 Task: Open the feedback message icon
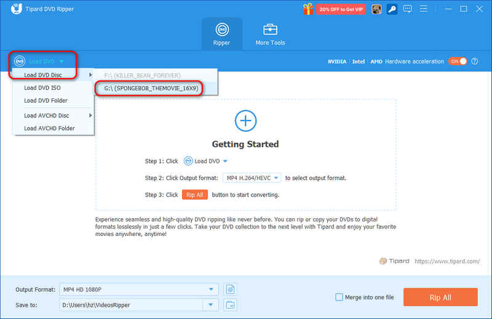408,9
